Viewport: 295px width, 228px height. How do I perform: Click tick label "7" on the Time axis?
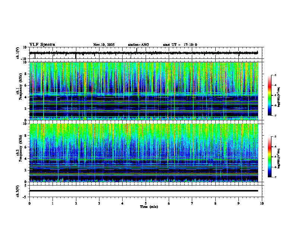point(192,203)
